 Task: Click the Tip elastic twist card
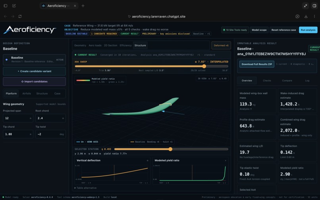pos(257,173)
